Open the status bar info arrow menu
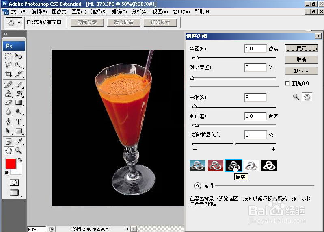 127,229
